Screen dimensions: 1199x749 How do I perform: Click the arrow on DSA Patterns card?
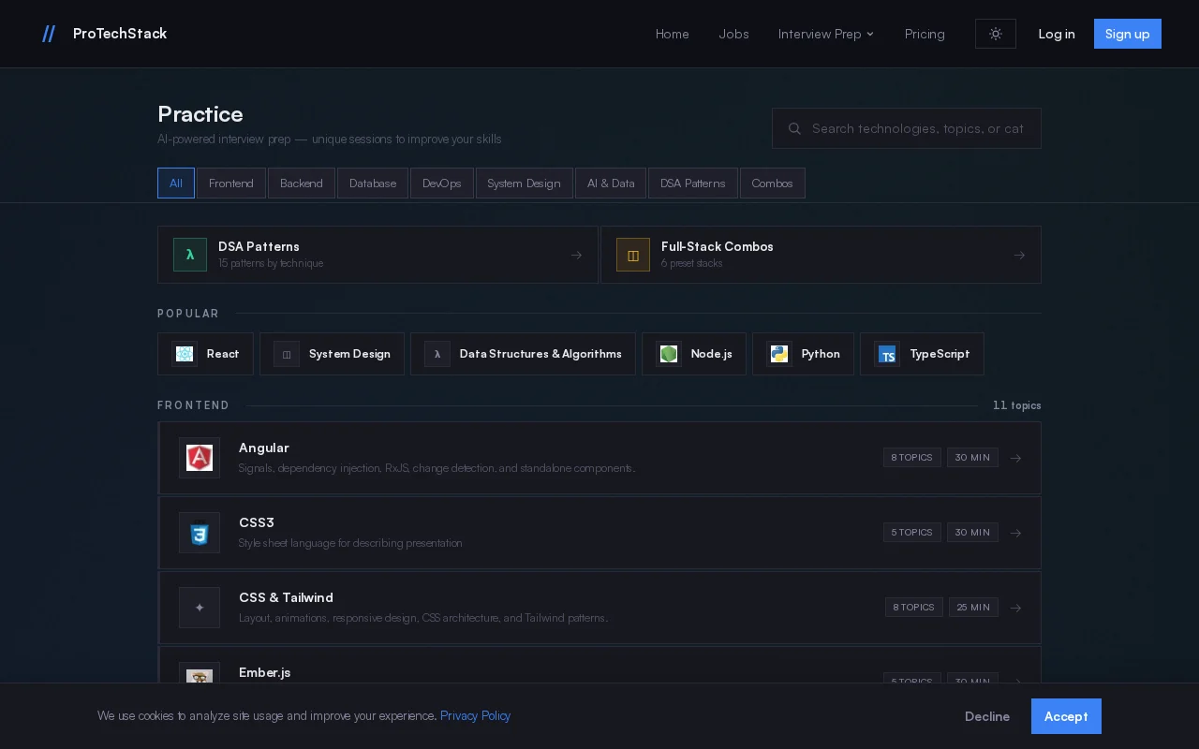(x=576, y=255)
